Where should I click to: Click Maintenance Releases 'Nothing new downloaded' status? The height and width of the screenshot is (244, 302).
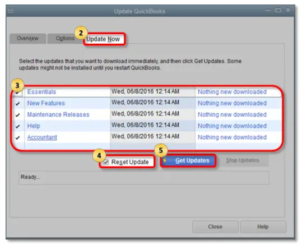click(x=233, y=114)
